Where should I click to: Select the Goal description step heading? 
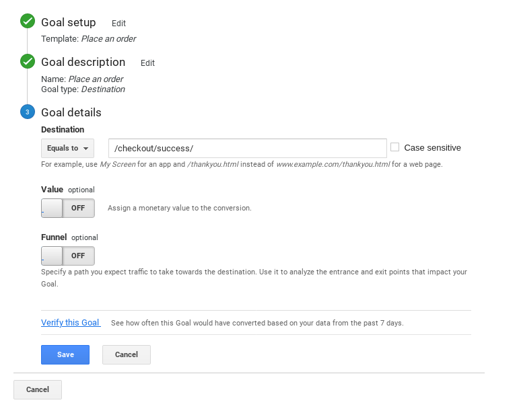pos(83,63)
